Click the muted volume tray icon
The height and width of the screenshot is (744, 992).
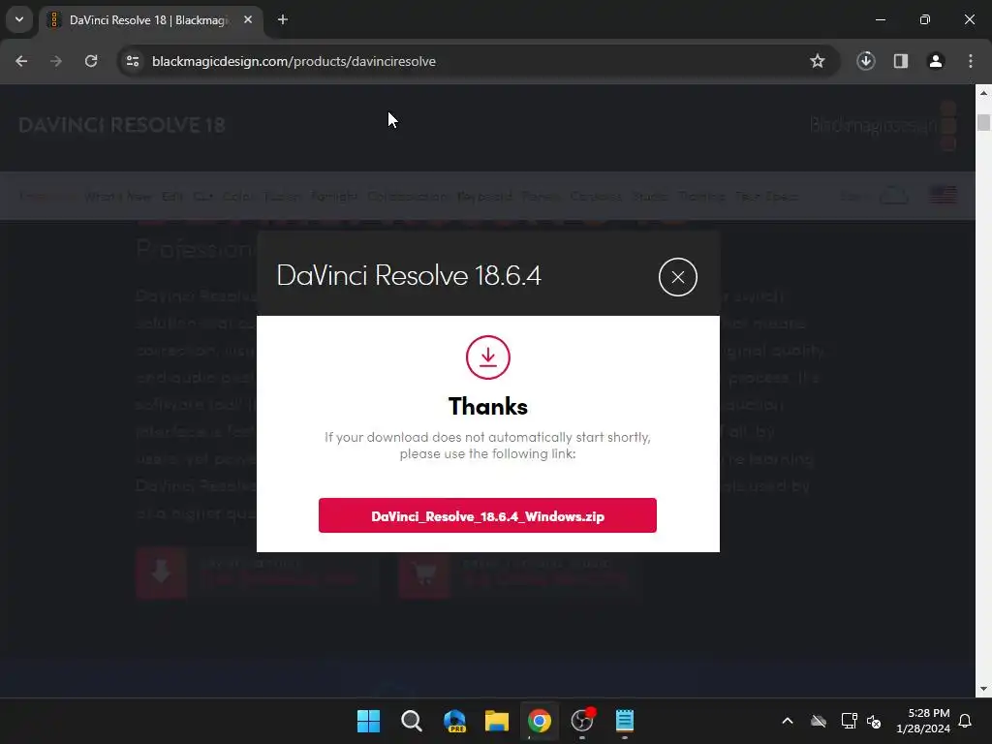(x=875, y=721)
